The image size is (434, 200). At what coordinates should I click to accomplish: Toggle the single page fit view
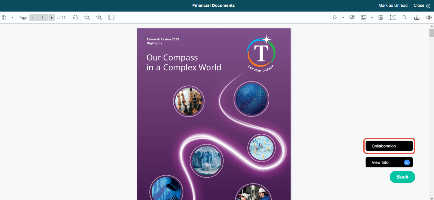click(x=111, y=17)
